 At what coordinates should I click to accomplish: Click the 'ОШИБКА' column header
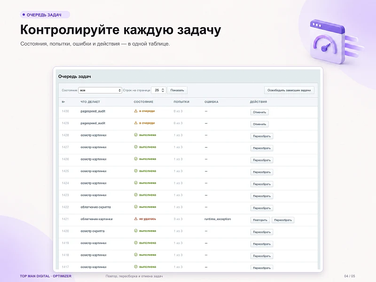[211, 102]
